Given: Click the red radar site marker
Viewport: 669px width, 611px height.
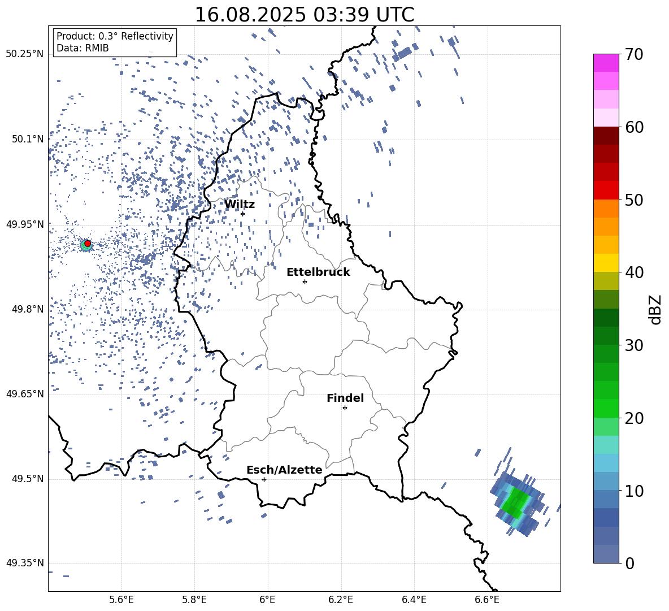Looking at the screenshot, I should point(88,244).
